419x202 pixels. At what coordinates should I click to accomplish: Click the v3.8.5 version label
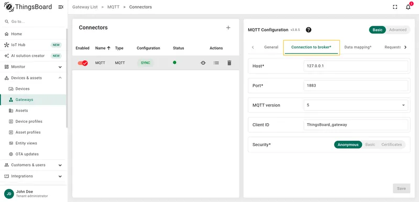[x=295, y=30]
